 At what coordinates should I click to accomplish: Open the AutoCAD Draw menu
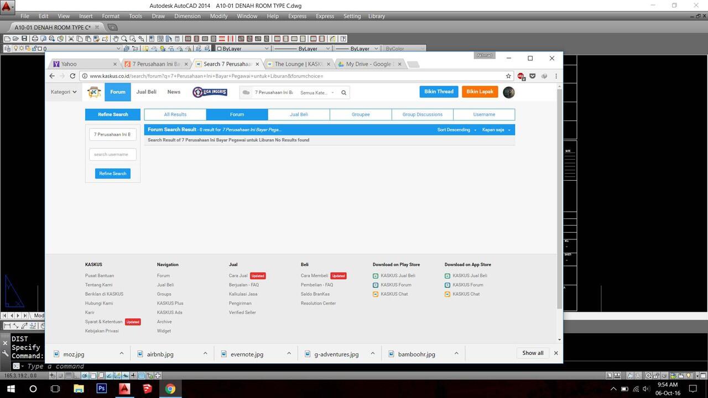(x=158, y=16)
